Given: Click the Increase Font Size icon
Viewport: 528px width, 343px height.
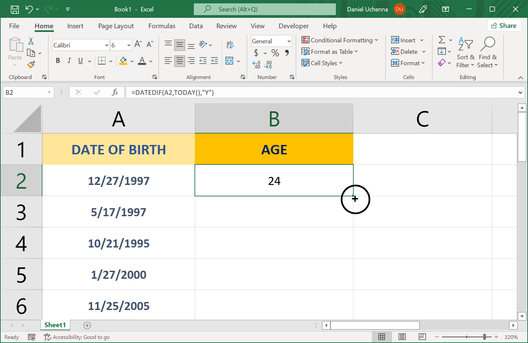Looking at the screenshot, I should point(138,44).
